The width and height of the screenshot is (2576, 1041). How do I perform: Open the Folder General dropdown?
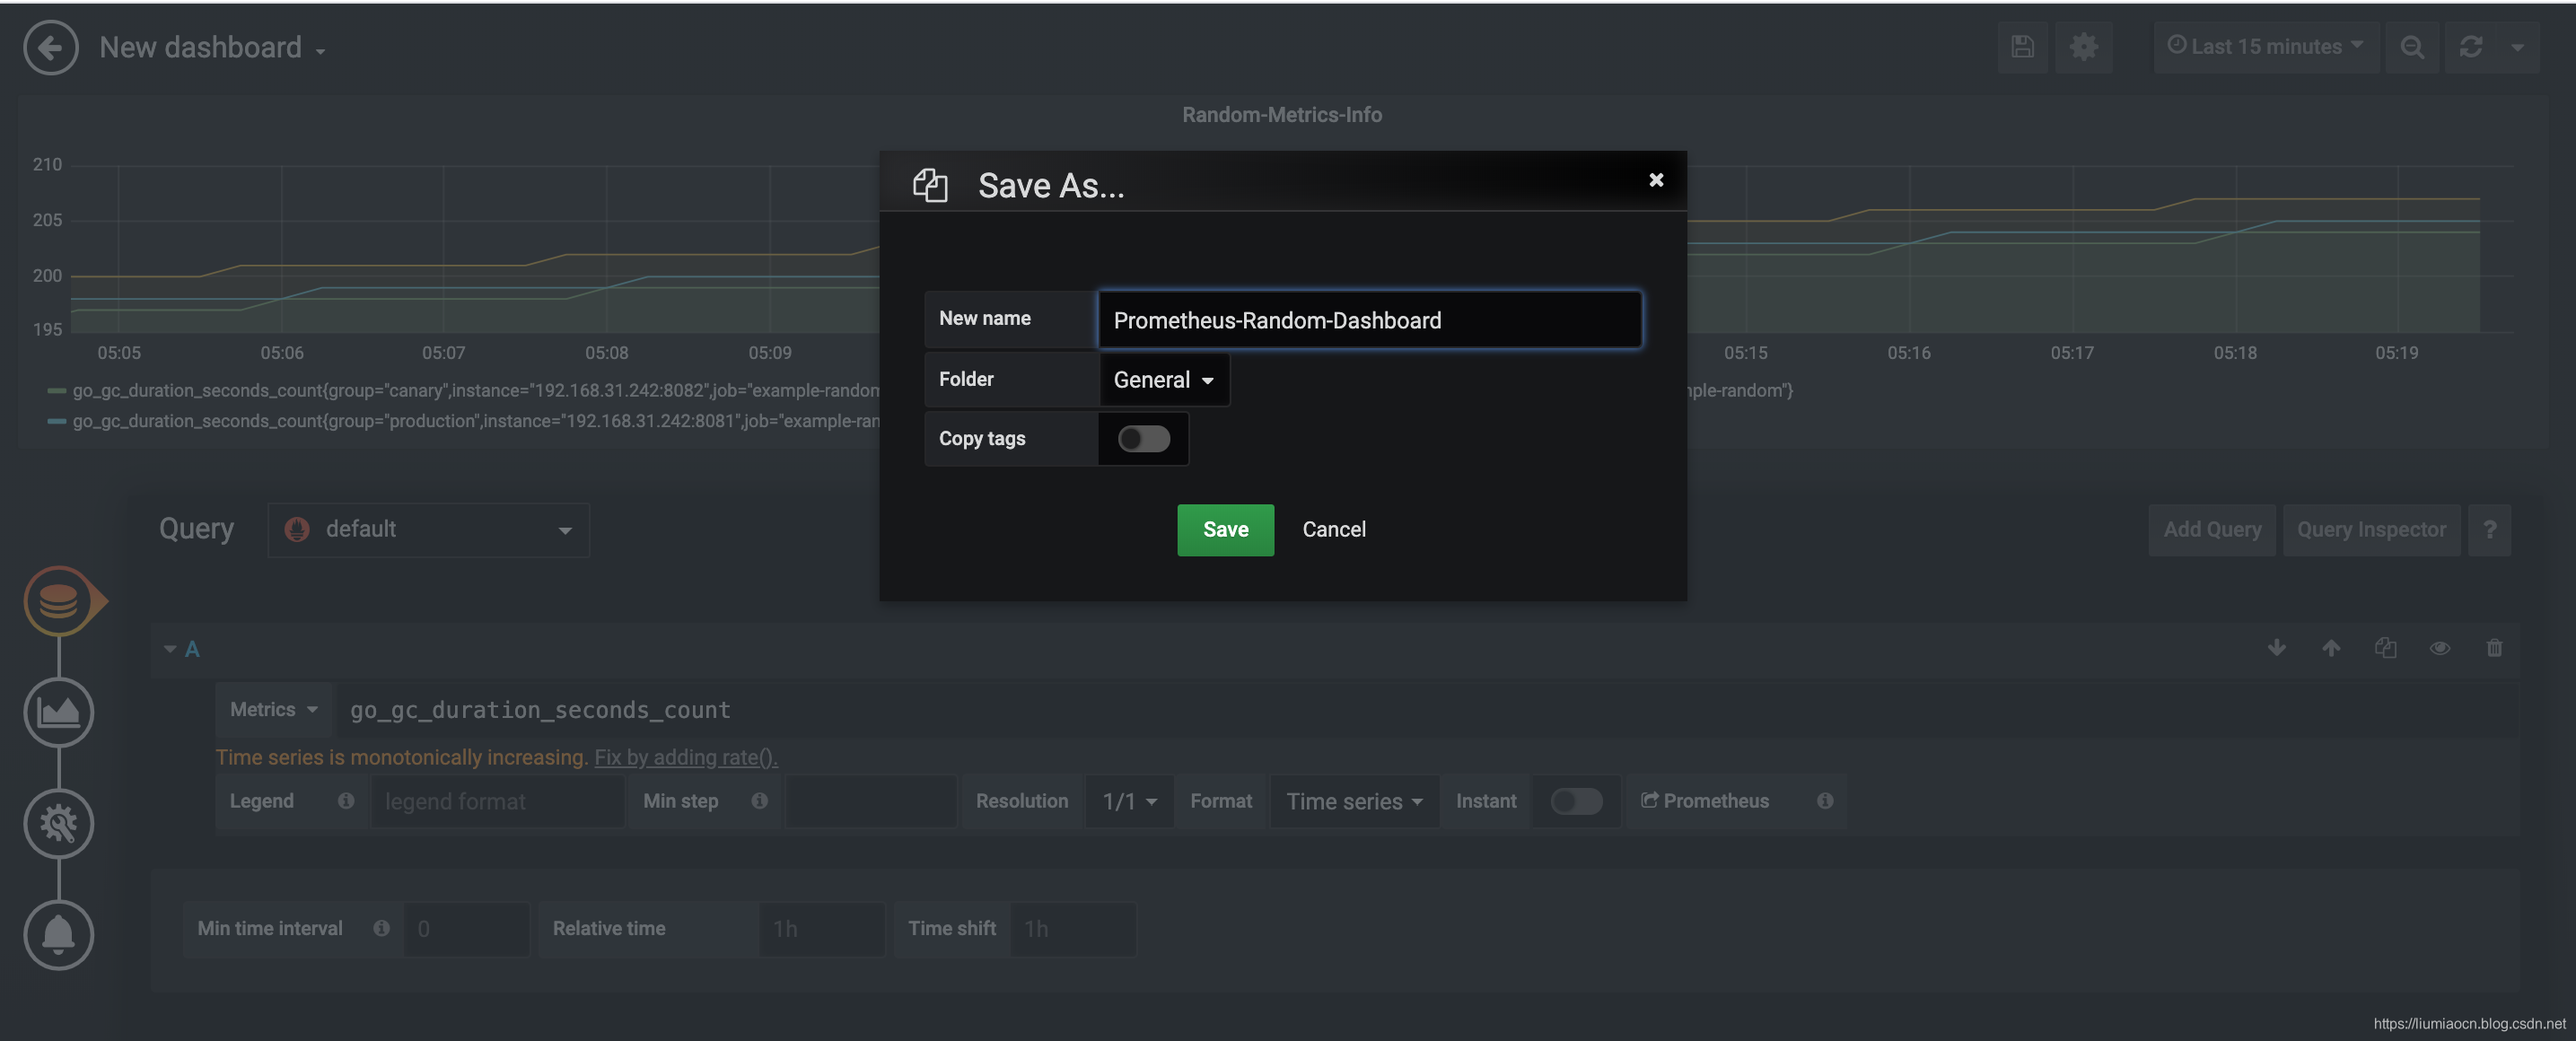point(1164,380)
